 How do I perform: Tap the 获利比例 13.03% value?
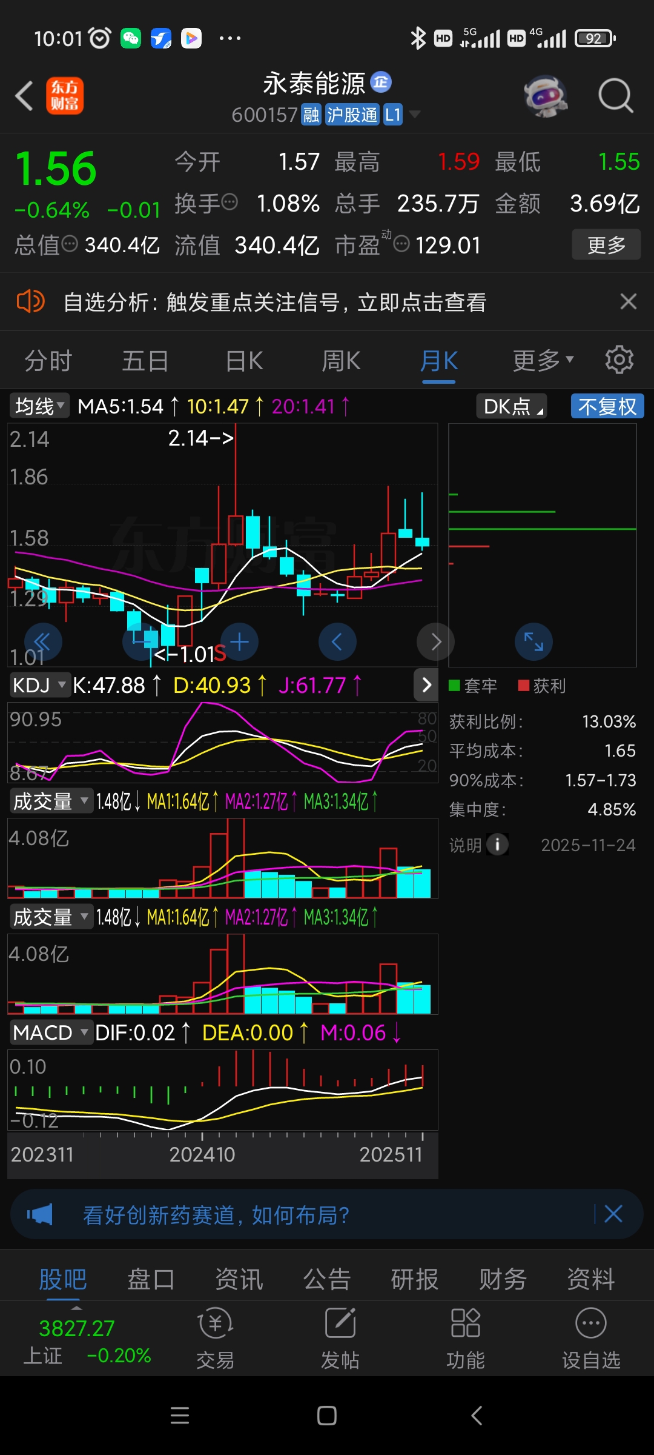(609, 721)
